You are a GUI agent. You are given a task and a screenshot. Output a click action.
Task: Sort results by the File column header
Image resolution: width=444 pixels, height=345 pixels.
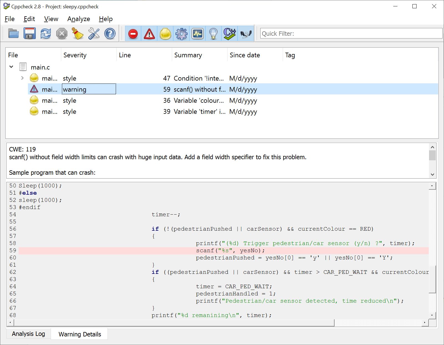[33, 55]
